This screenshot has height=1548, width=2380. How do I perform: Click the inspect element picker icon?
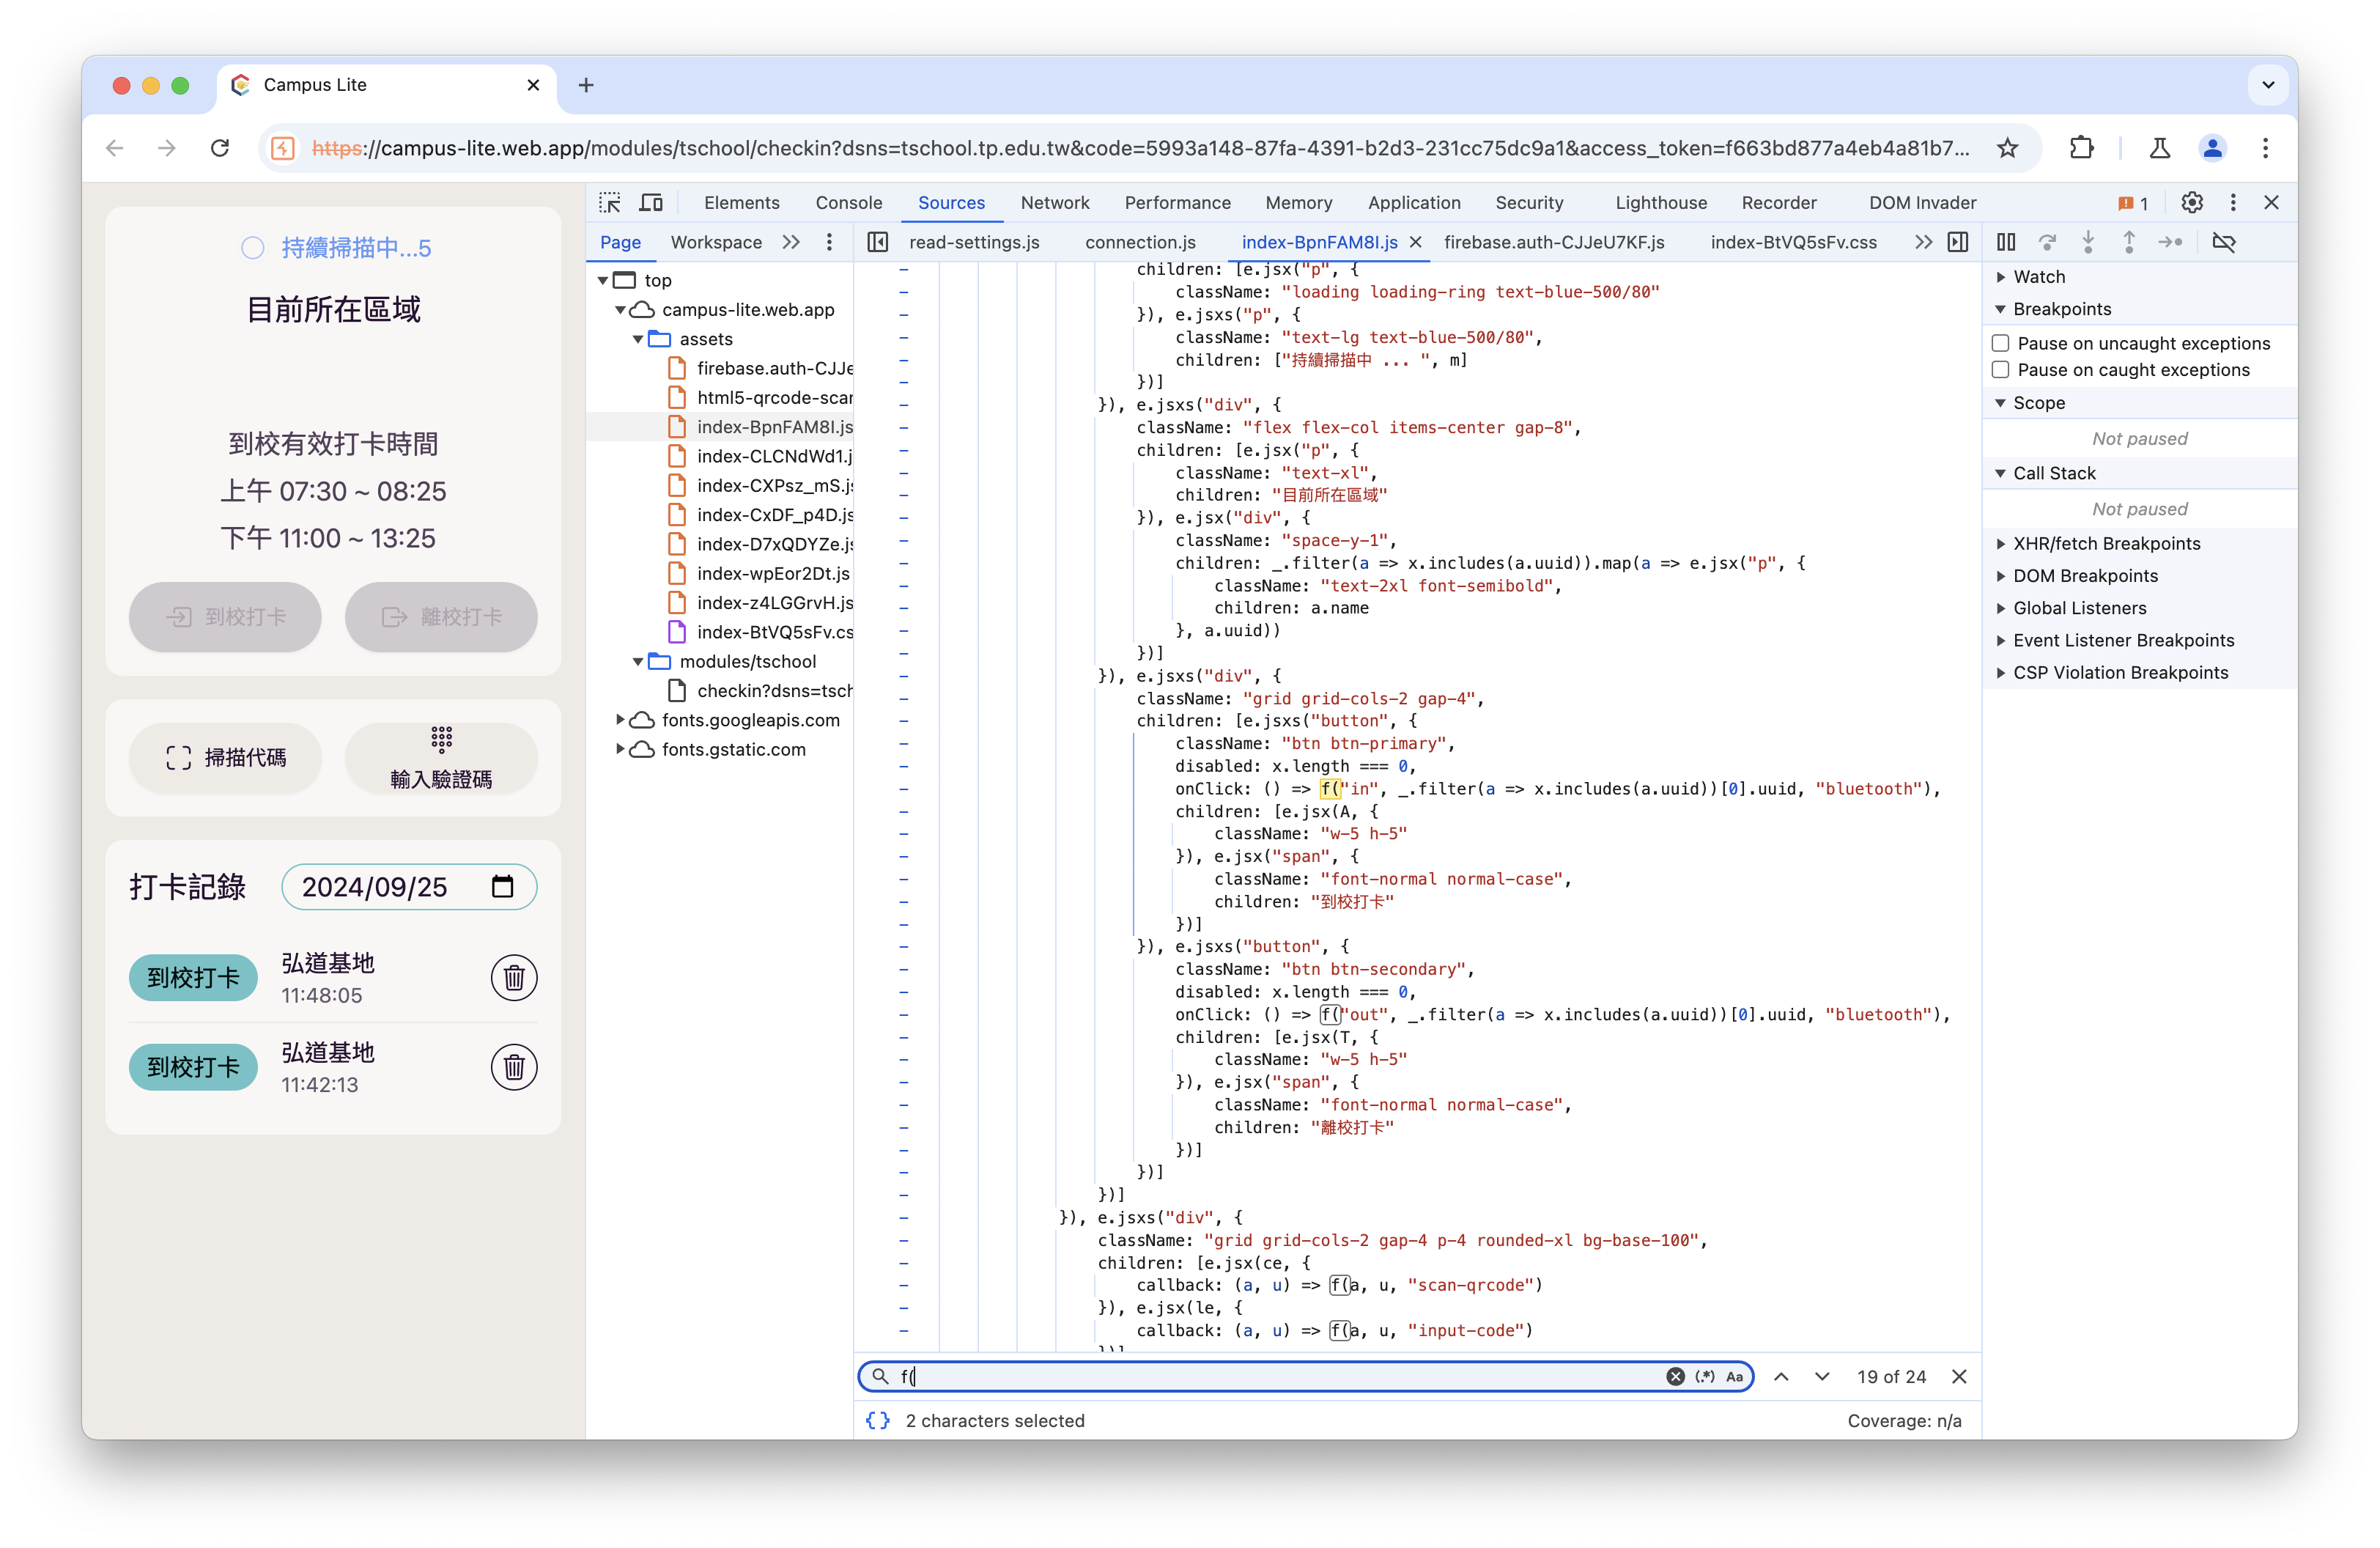coord(610,203)
